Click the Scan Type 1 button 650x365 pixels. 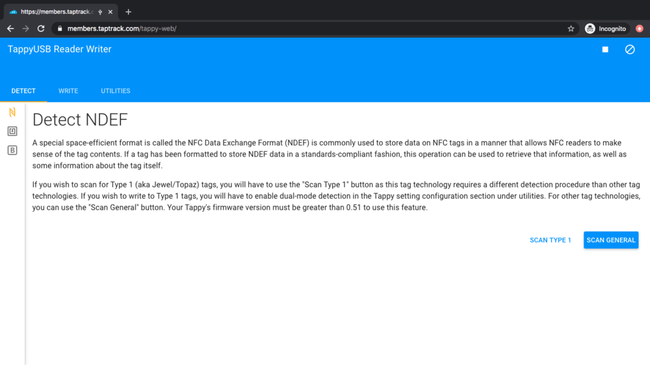550,240
